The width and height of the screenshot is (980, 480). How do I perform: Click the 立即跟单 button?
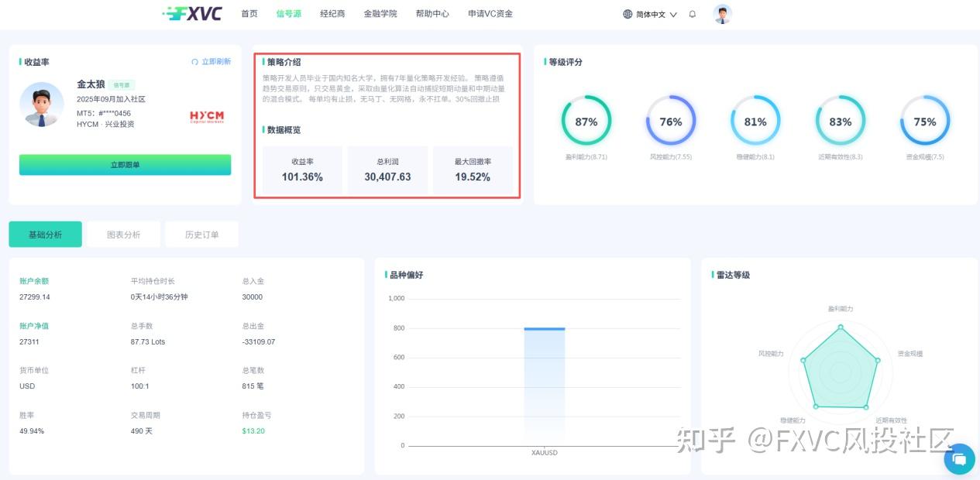click(125, 165)
